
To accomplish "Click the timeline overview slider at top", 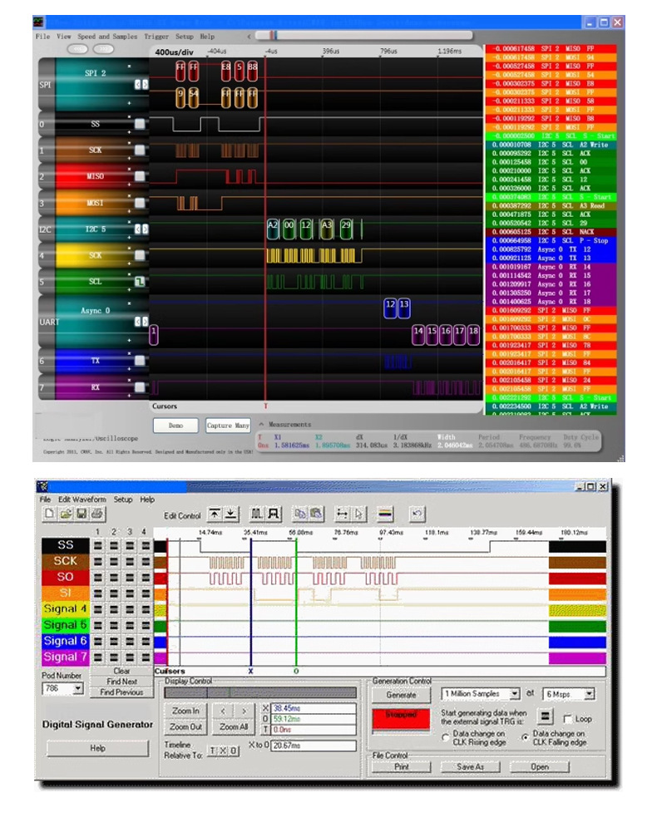I will point(363,35).
